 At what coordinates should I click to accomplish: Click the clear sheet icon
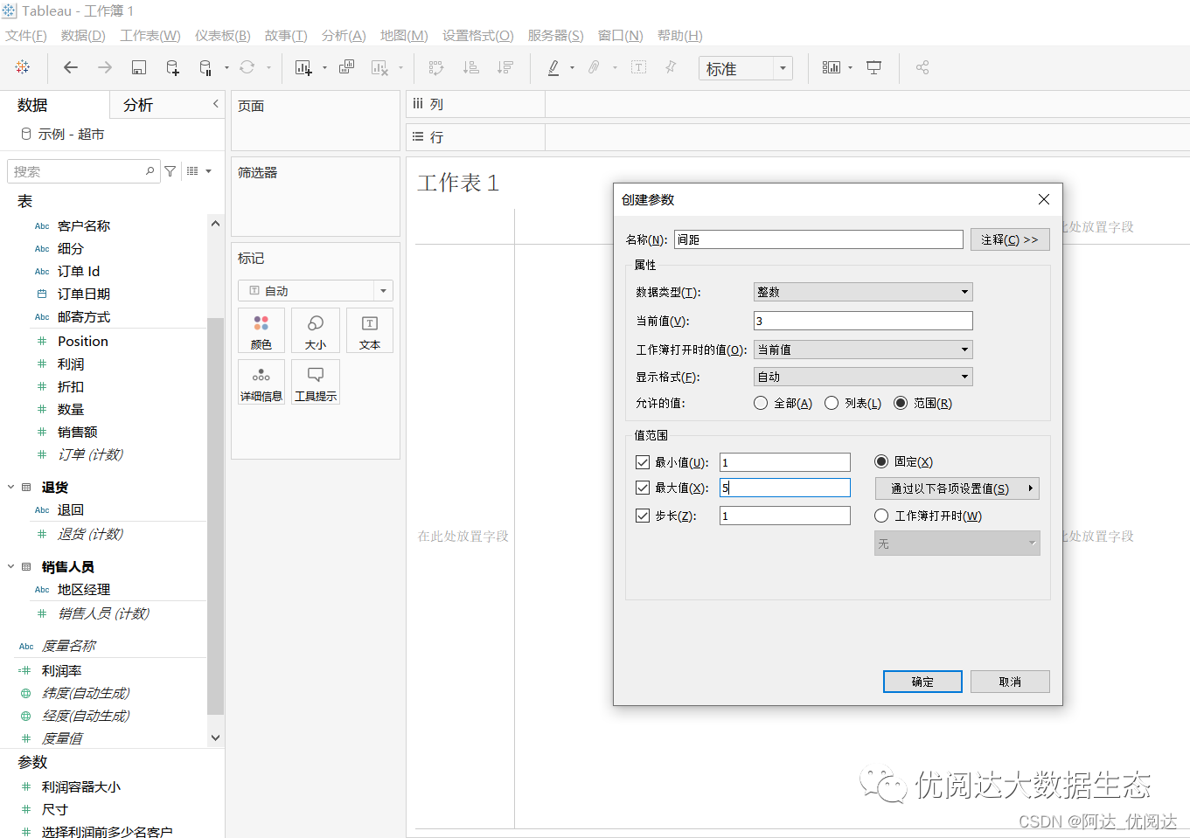coord(379,67)
